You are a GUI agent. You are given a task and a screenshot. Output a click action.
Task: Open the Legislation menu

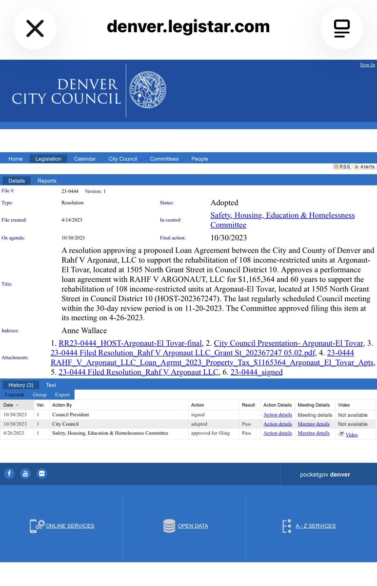tap(48, 159)
